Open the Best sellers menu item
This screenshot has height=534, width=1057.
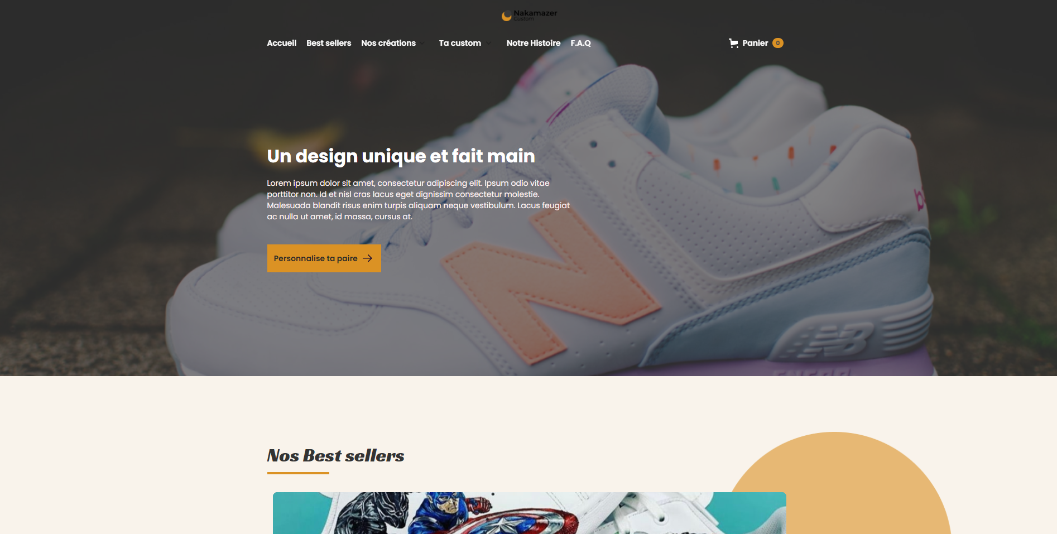click(329, 43)
